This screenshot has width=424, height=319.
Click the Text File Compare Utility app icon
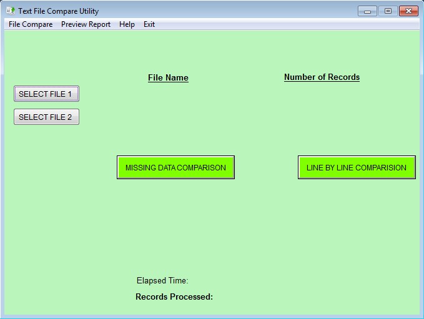point(11,11)
